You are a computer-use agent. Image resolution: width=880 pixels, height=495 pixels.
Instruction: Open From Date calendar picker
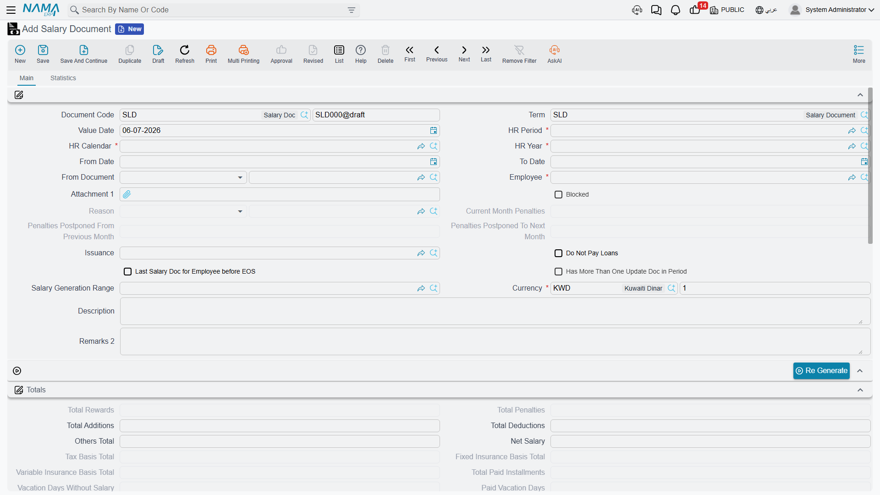point(434,162)
